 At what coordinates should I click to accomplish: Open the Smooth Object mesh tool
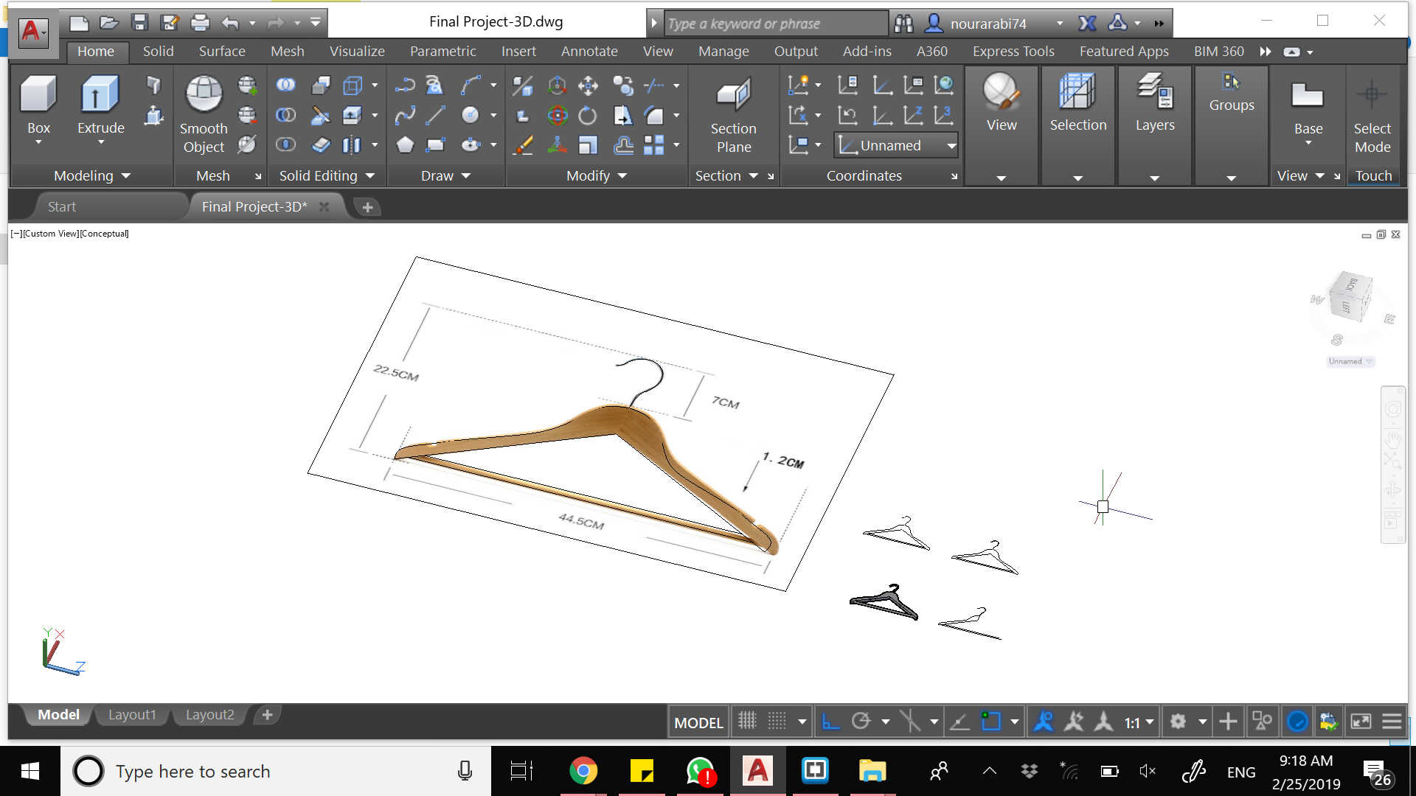[x=204, y=95]
